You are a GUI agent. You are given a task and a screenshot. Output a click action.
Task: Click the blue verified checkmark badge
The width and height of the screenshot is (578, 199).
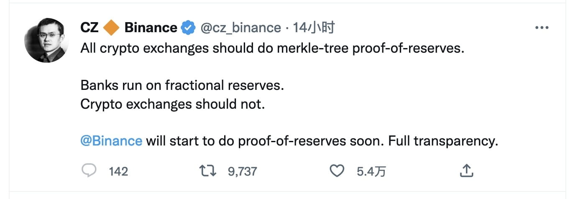pos(188,28)
